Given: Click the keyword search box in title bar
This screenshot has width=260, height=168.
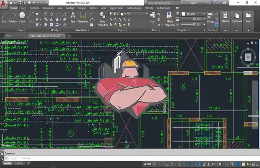Looking at the screenshot, I should click(163, 3).
